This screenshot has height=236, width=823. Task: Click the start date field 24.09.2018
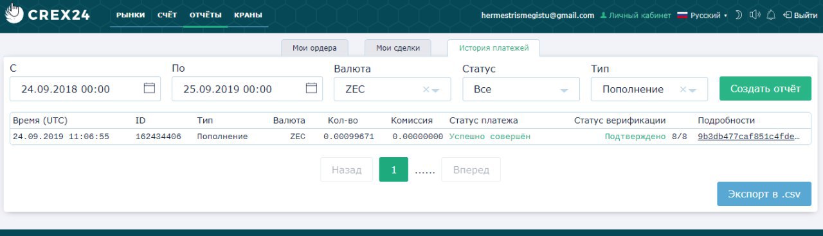[x=85, y=89]
